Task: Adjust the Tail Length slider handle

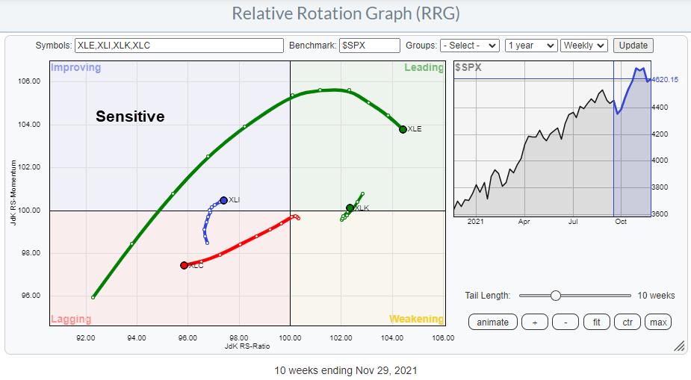Action: click(555, 296)
